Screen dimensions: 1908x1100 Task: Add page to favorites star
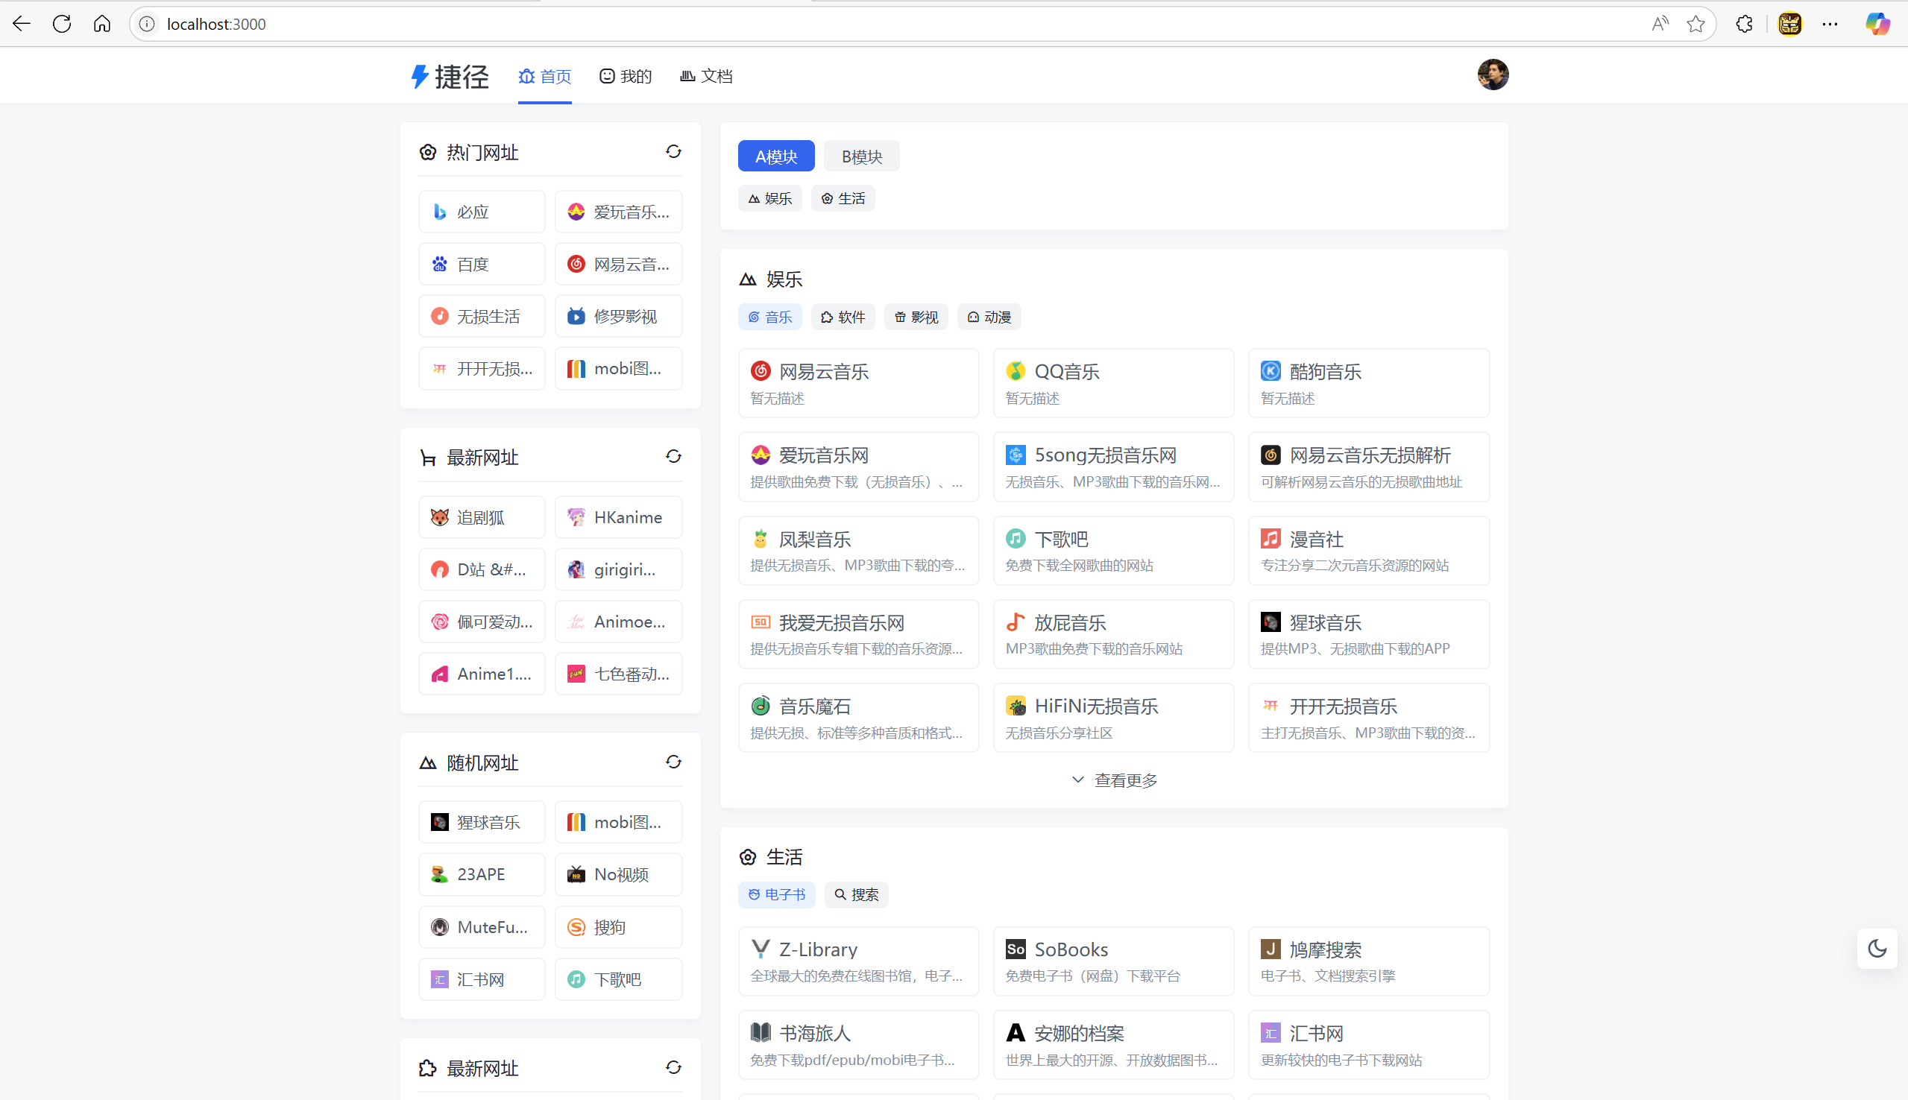1696,24
